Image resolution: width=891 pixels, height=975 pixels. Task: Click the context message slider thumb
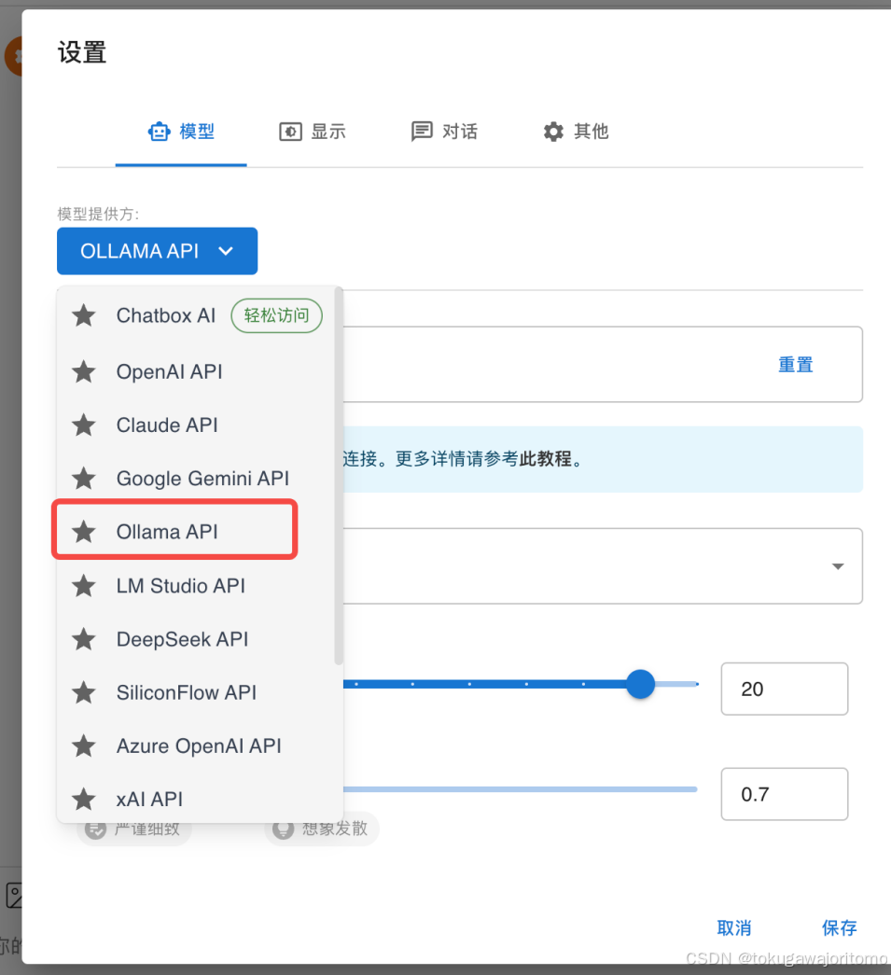[x=640, y=684]
